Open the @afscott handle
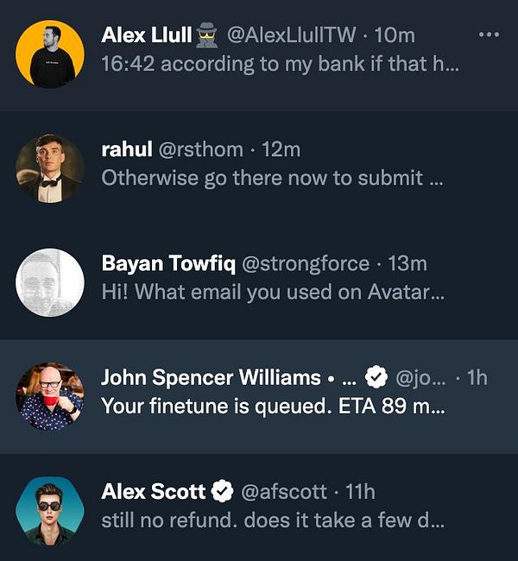The image size is (518, 561). coord(283,492)
